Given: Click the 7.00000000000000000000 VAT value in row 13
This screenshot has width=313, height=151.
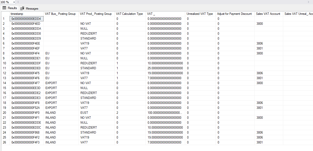Looking at the screenshot, I should tap(165, 78).
